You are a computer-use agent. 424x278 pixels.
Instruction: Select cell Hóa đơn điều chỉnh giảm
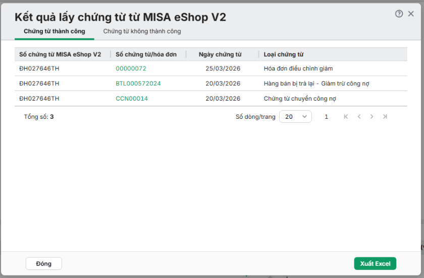pyautogui.click(x=298, y=68)
